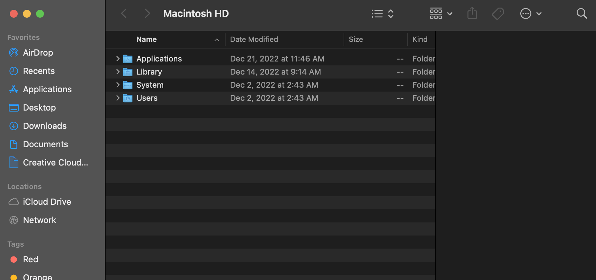Expand the Users folder disclosure arrow
The image size is (596, 280).
point(118,98)
